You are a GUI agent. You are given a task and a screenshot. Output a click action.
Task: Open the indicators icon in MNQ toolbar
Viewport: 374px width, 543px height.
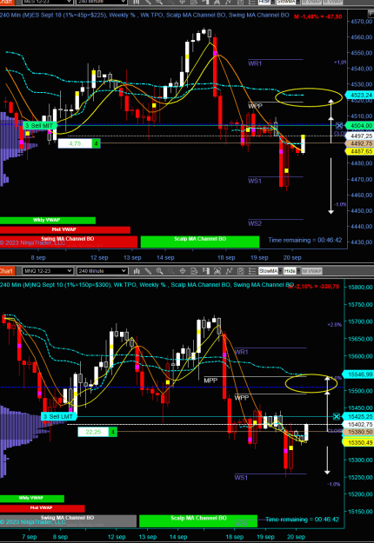(x=229, y=271)
